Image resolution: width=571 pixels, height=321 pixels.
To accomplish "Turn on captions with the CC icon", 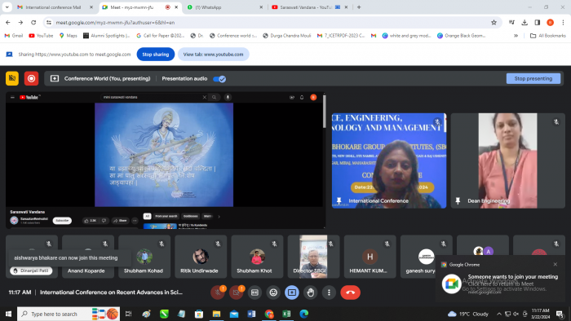I will [x=255, y=292].
